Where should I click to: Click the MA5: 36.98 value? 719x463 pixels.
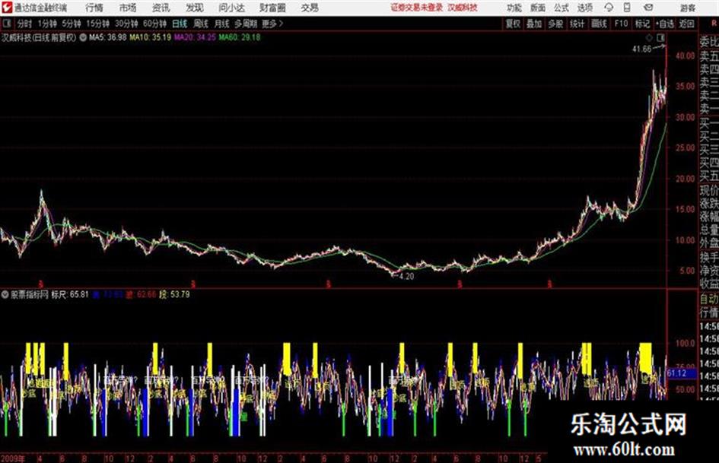tap(108, 37)
